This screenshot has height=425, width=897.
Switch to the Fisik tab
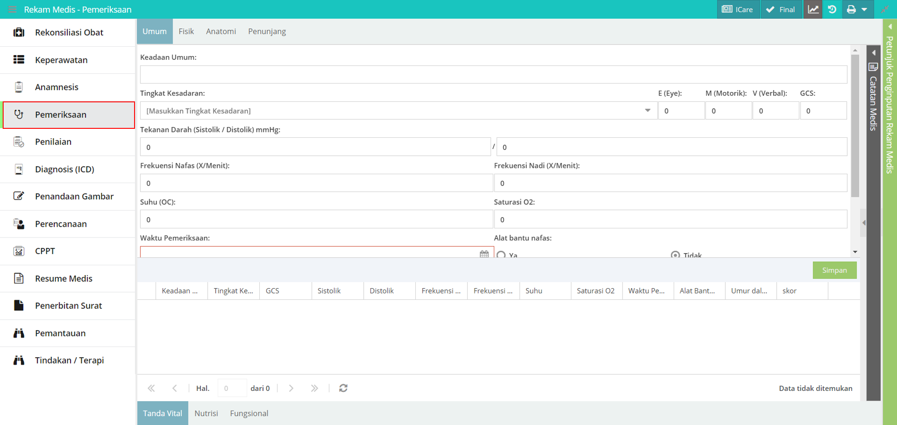[186, 31]
